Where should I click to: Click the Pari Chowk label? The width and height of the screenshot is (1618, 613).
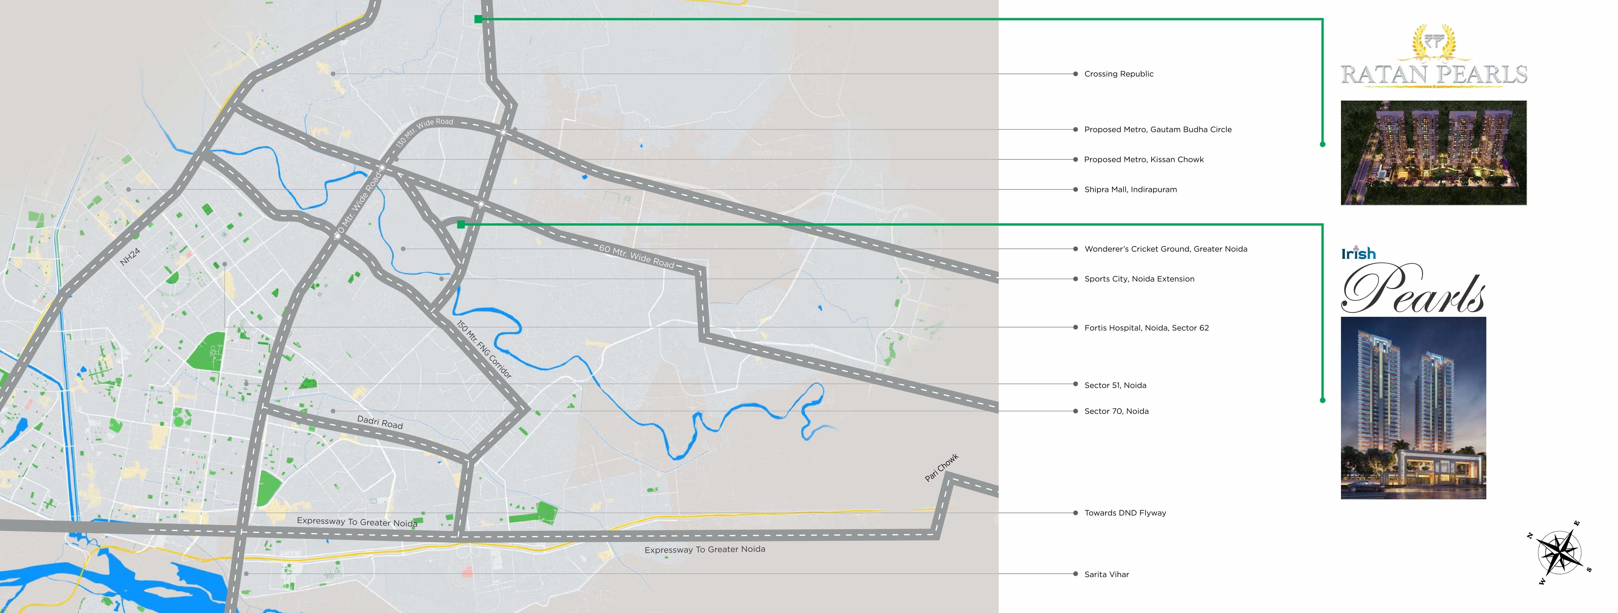coord(942,468)
